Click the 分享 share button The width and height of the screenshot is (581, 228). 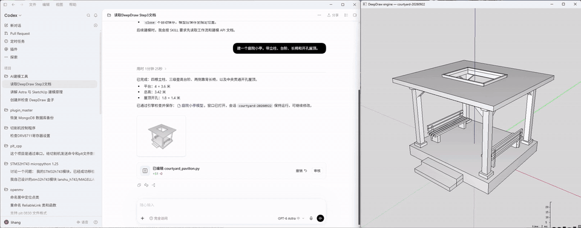point(333,15)
